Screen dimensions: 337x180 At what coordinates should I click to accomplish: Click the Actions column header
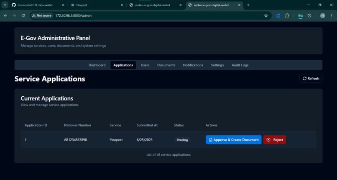pyautogui.click(x=212, y=125)
